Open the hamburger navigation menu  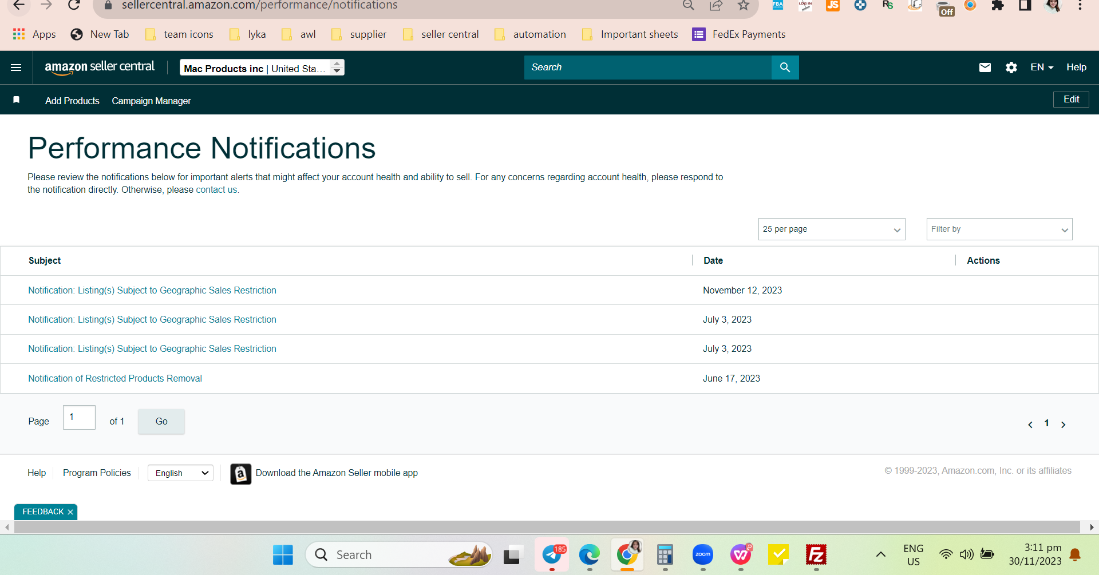tap(16, 68)
